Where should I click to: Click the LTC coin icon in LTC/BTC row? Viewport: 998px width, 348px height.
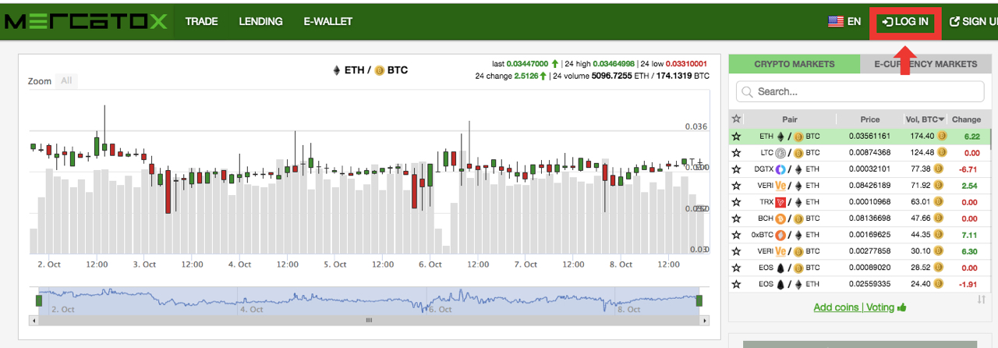point(780,152)
